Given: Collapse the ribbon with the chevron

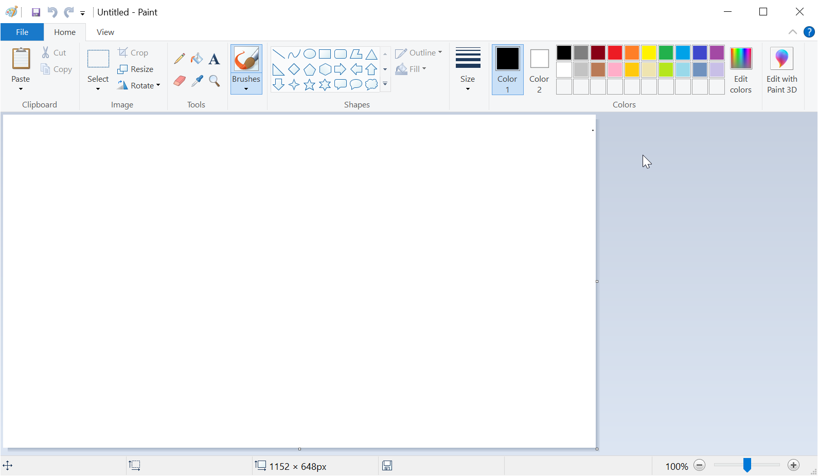Looking at the screenshot, I should pos(793,32).
